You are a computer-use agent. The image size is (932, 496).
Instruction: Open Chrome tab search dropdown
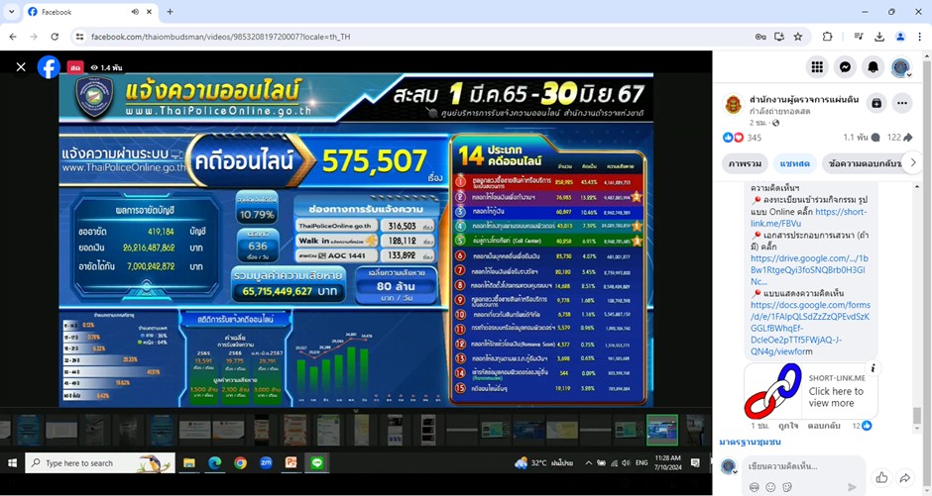[x=11, y=11]
